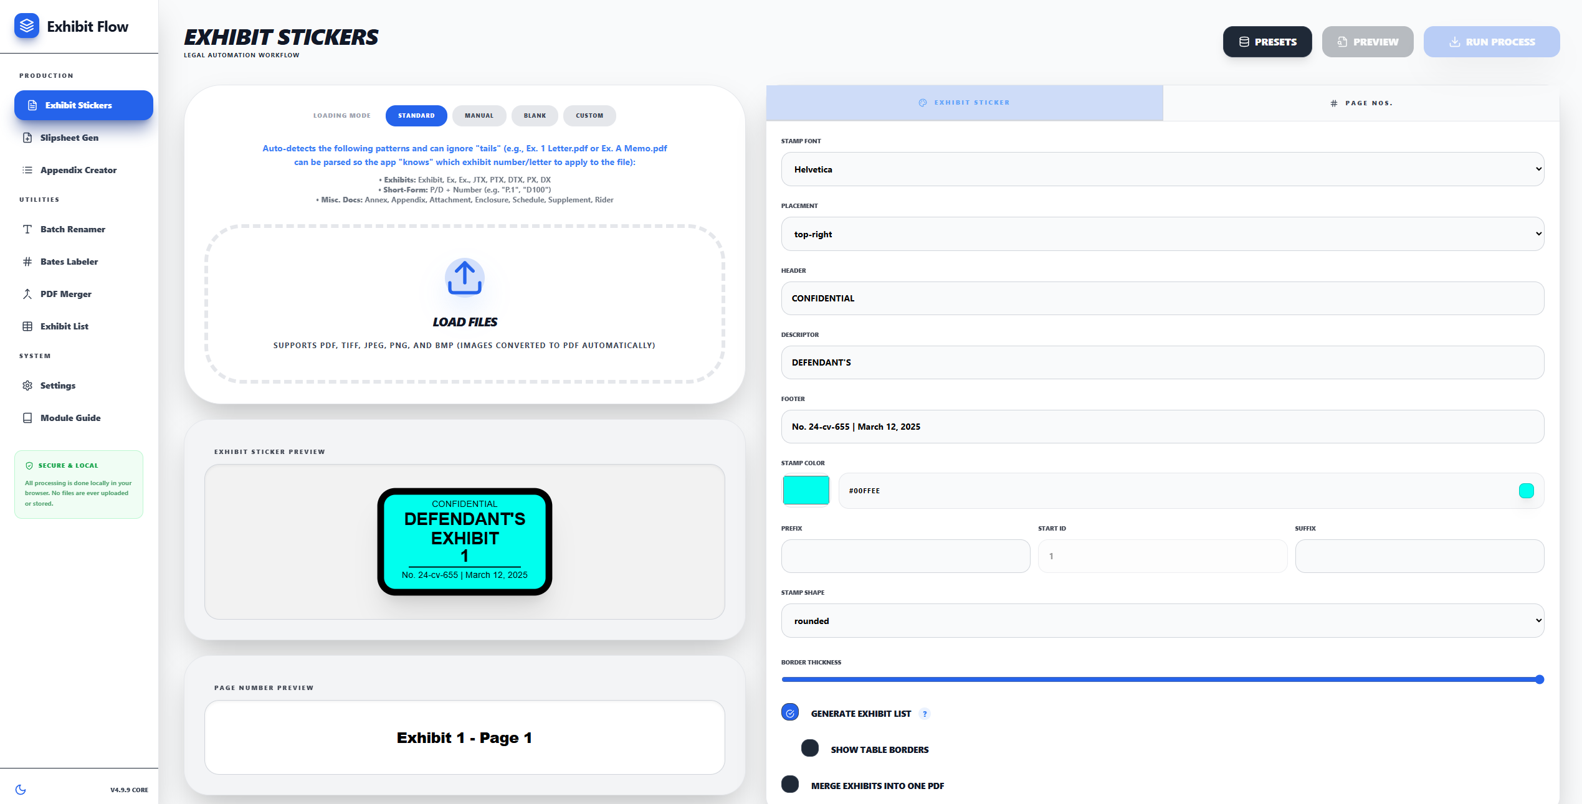Click the Settings gear icon
This screenshot has width=1582, height=804.
pos(27,385)
